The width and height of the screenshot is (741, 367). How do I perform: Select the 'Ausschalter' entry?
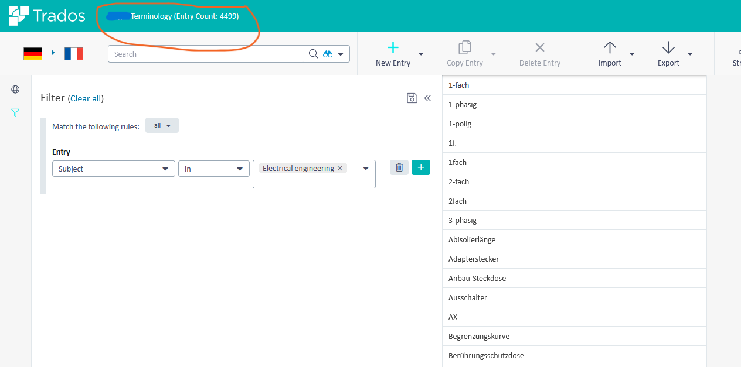(x=574, y=297)
